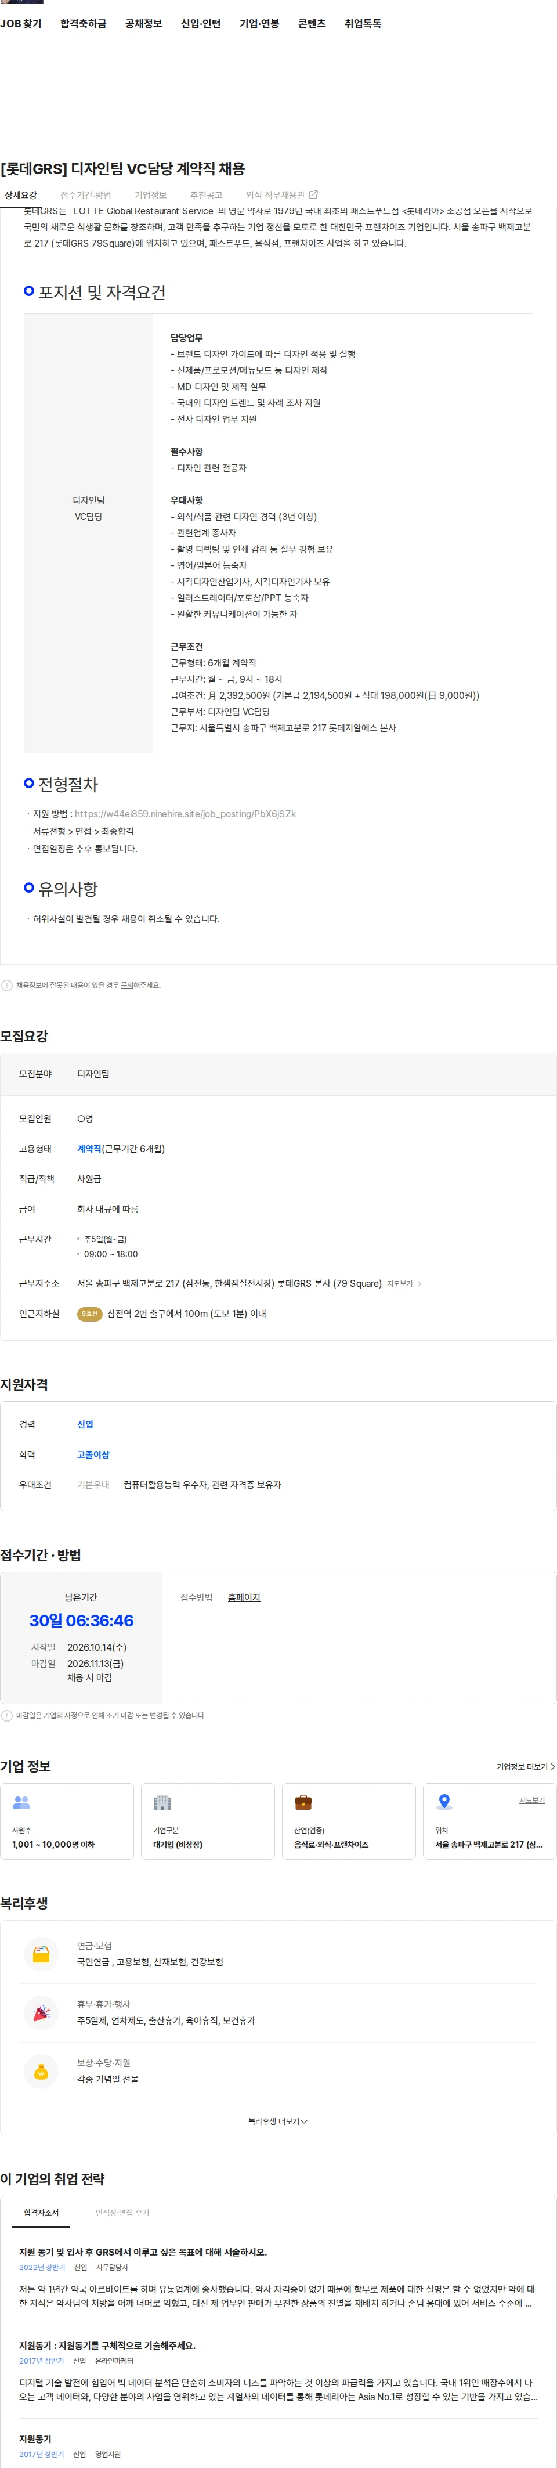The height and width of the screenshot is (2468, 557).
Task: Click the 온라인마케터 tag
Action: coord(114,2361)
